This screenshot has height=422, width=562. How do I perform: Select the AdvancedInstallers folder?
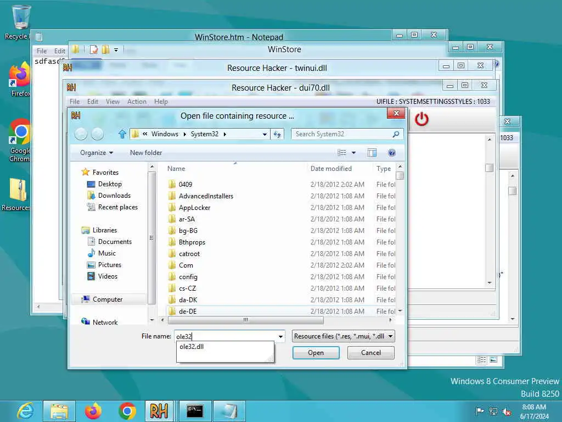206,196
